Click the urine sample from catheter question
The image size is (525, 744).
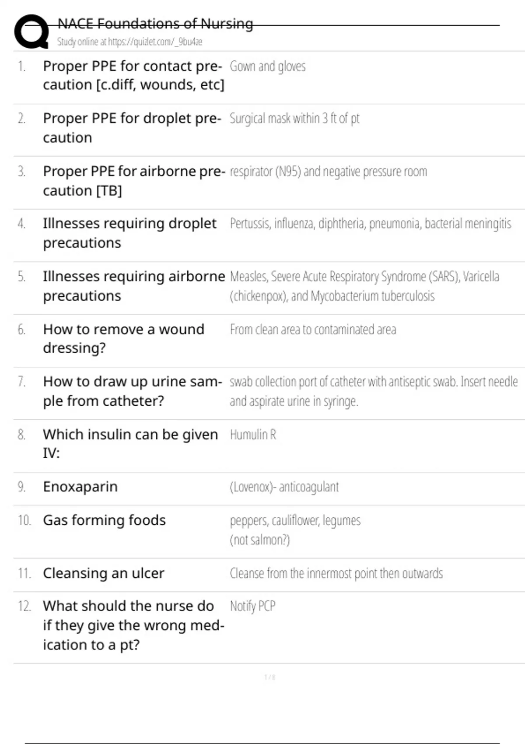[132, 391]
